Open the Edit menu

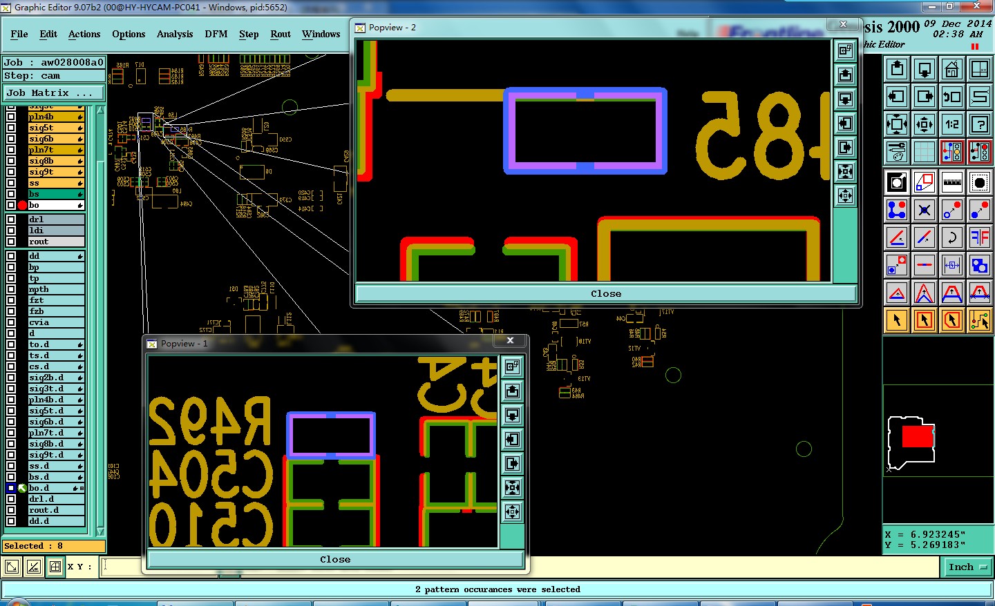(x=48, y=34)
